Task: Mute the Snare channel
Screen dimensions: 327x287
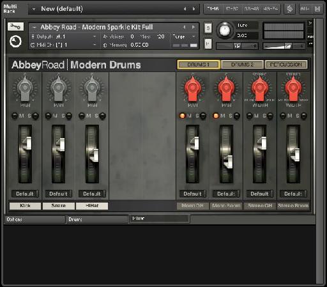Action: [x=49, y=116]
